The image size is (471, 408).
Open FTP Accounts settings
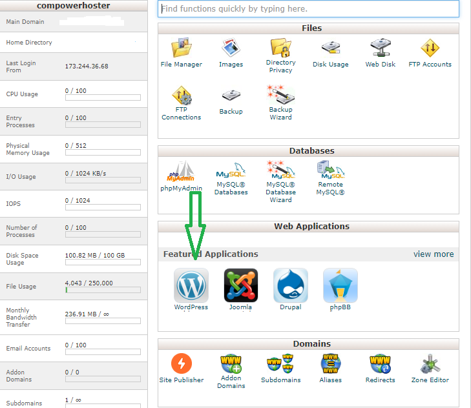pos(430,49)
